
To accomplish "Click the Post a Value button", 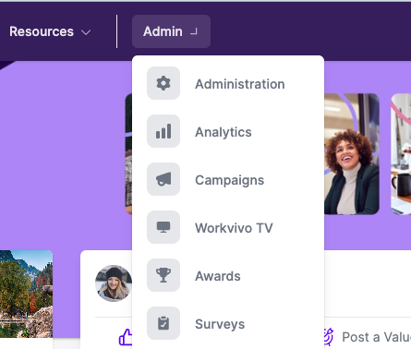I will pos(367,337).
